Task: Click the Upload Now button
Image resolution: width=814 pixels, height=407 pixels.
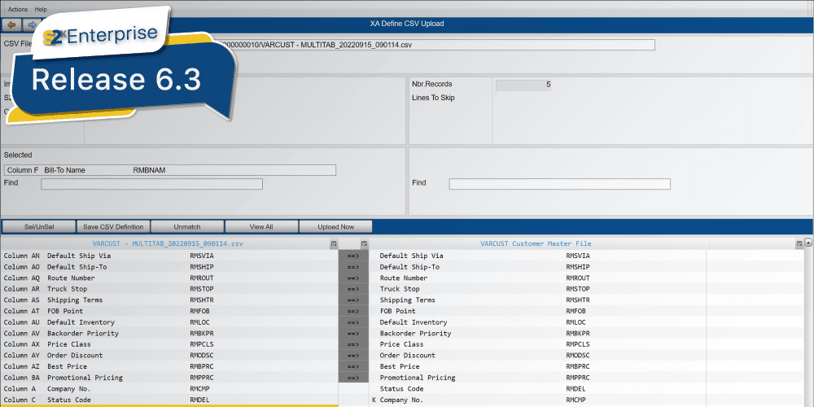Action: point(336,227)
